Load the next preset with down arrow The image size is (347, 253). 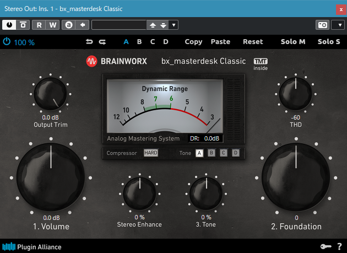[164, 25]
